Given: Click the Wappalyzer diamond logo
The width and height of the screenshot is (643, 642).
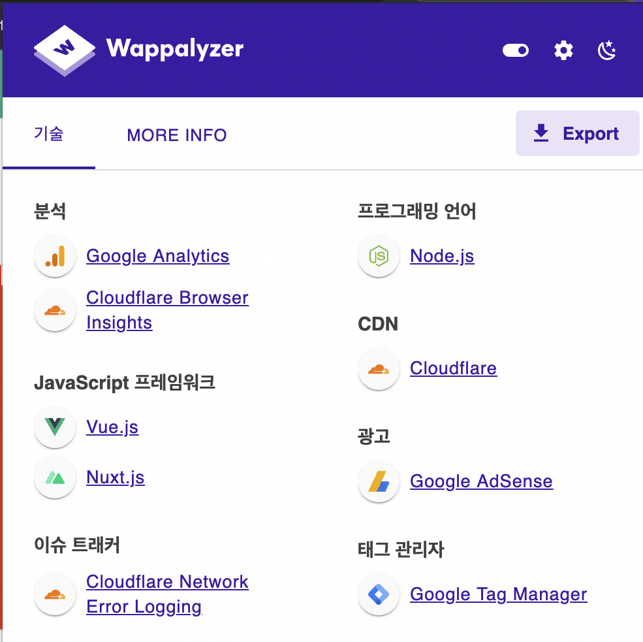Looking at the screenshot, I should [x=65, y=50].
